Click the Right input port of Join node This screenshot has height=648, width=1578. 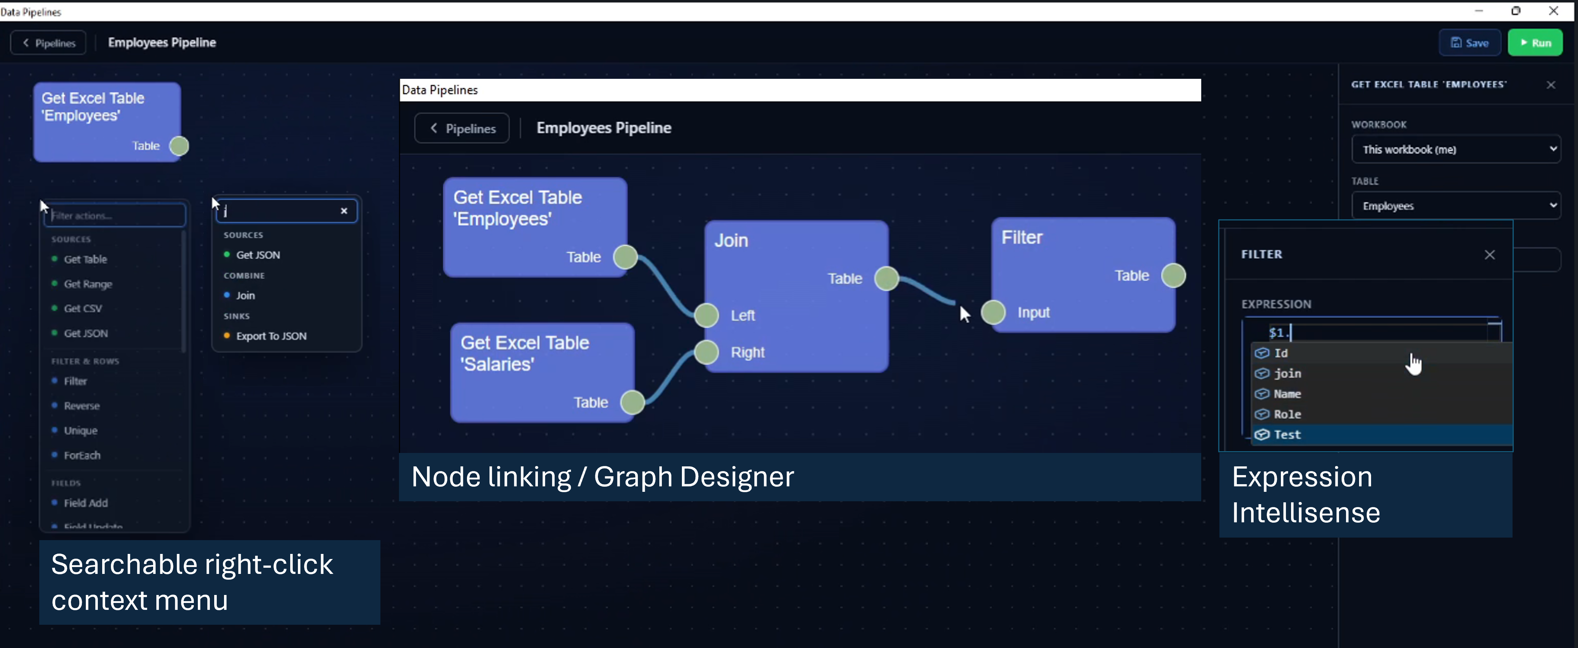(x=706, y=352)
